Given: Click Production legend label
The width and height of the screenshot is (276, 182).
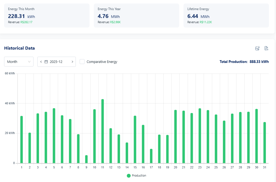Looking at the screenshot, I should (x=139, y=175).
